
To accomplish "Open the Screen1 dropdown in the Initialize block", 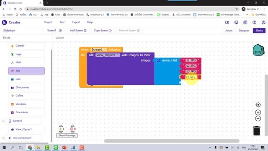I will point(99,49).
